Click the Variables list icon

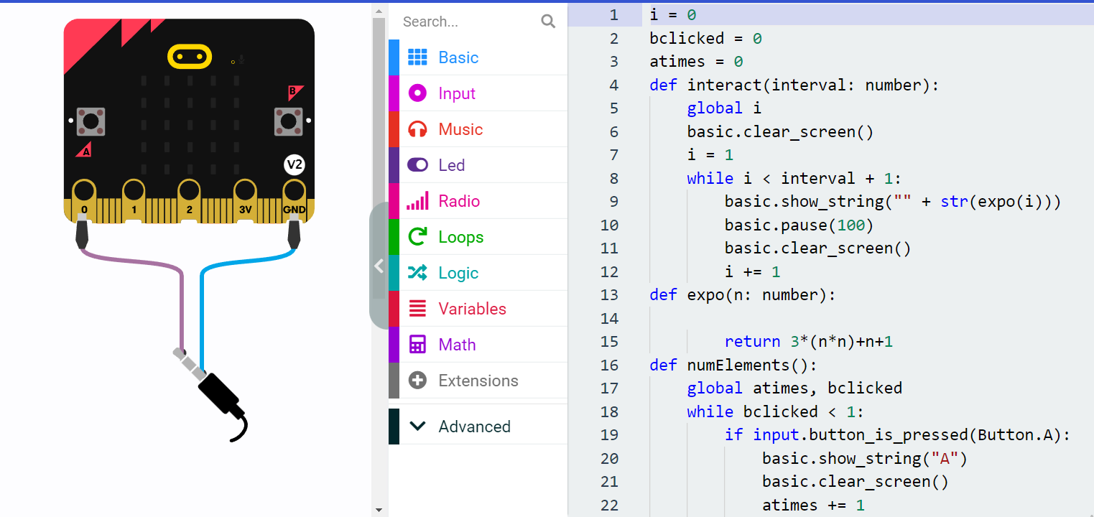pos(417,308)
